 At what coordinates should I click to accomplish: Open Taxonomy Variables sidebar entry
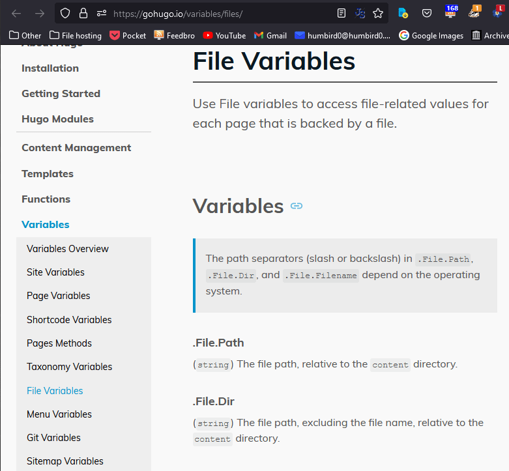tap(69, 367)
